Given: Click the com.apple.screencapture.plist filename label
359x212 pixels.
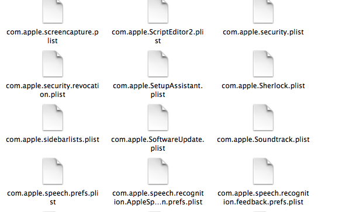Looking at the screenshot, I should 53,36.
